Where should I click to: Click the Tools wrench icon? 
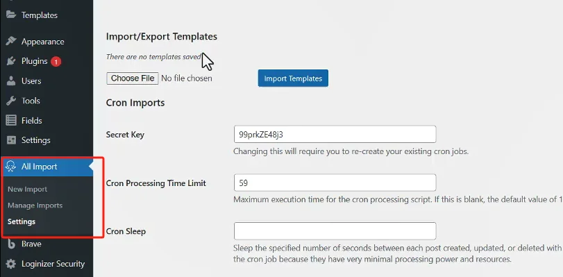tap(11, 101)
